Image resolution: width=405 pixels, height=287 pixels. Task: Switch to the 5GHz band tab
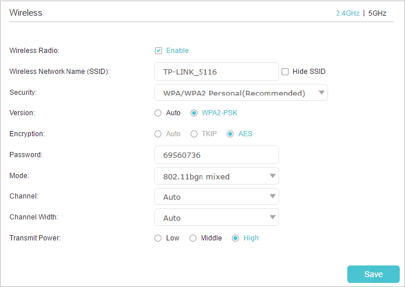pyautogui.click(x=377, y=13)
